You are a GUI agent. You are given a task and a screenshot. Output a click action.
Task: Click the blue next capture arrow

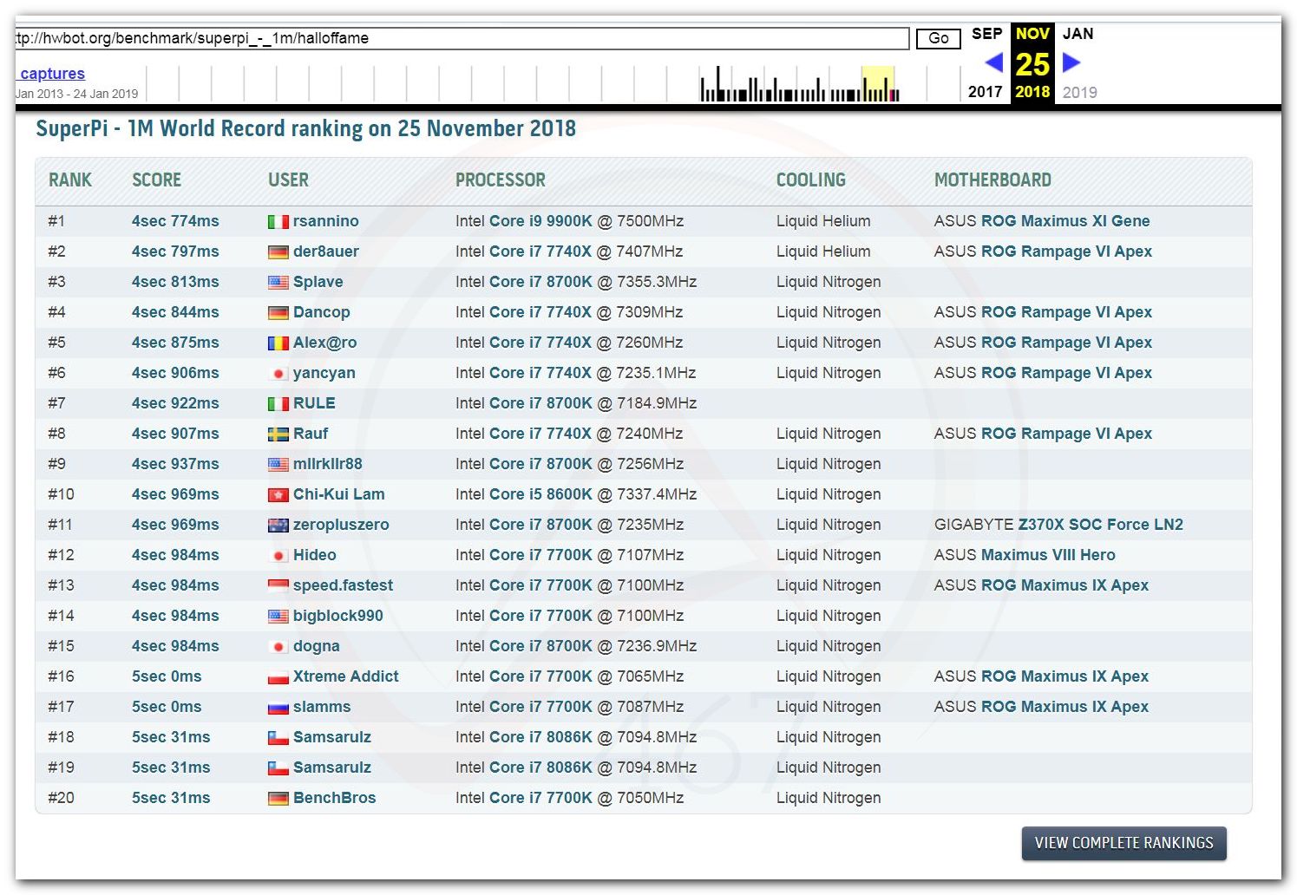(x=1071, y=62)
